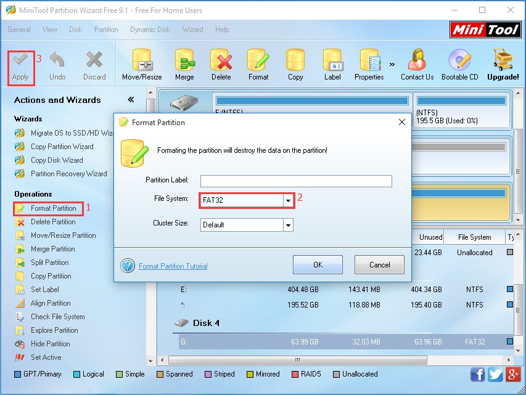Click the Delete partition toolbar icon
This screenshot has width=526, height=395.
(x=221, y=61)
